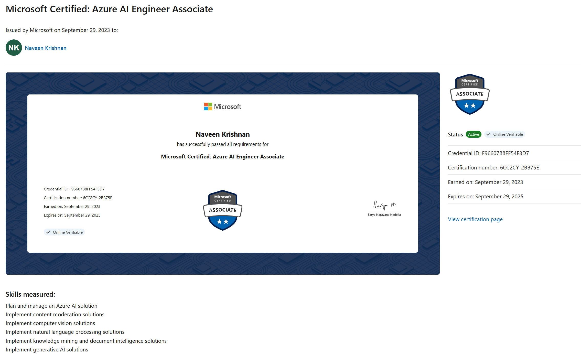Click the Status label
The height and width of the screenshot is (354, 581).
coord(455,135)
